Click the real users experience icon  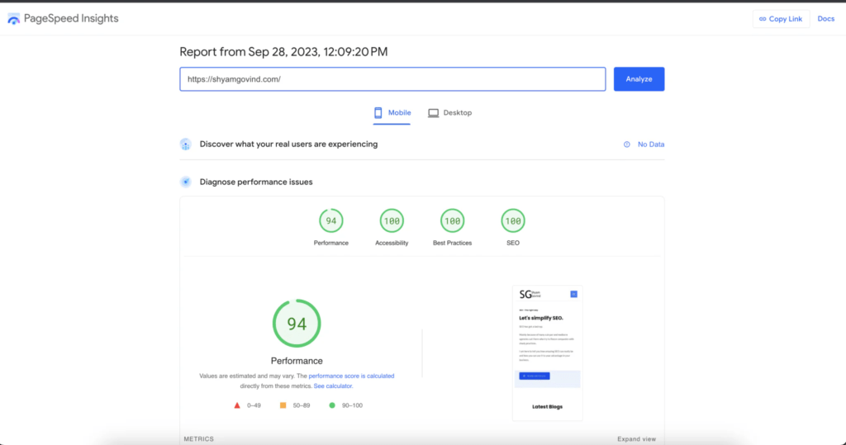point(186,144)
